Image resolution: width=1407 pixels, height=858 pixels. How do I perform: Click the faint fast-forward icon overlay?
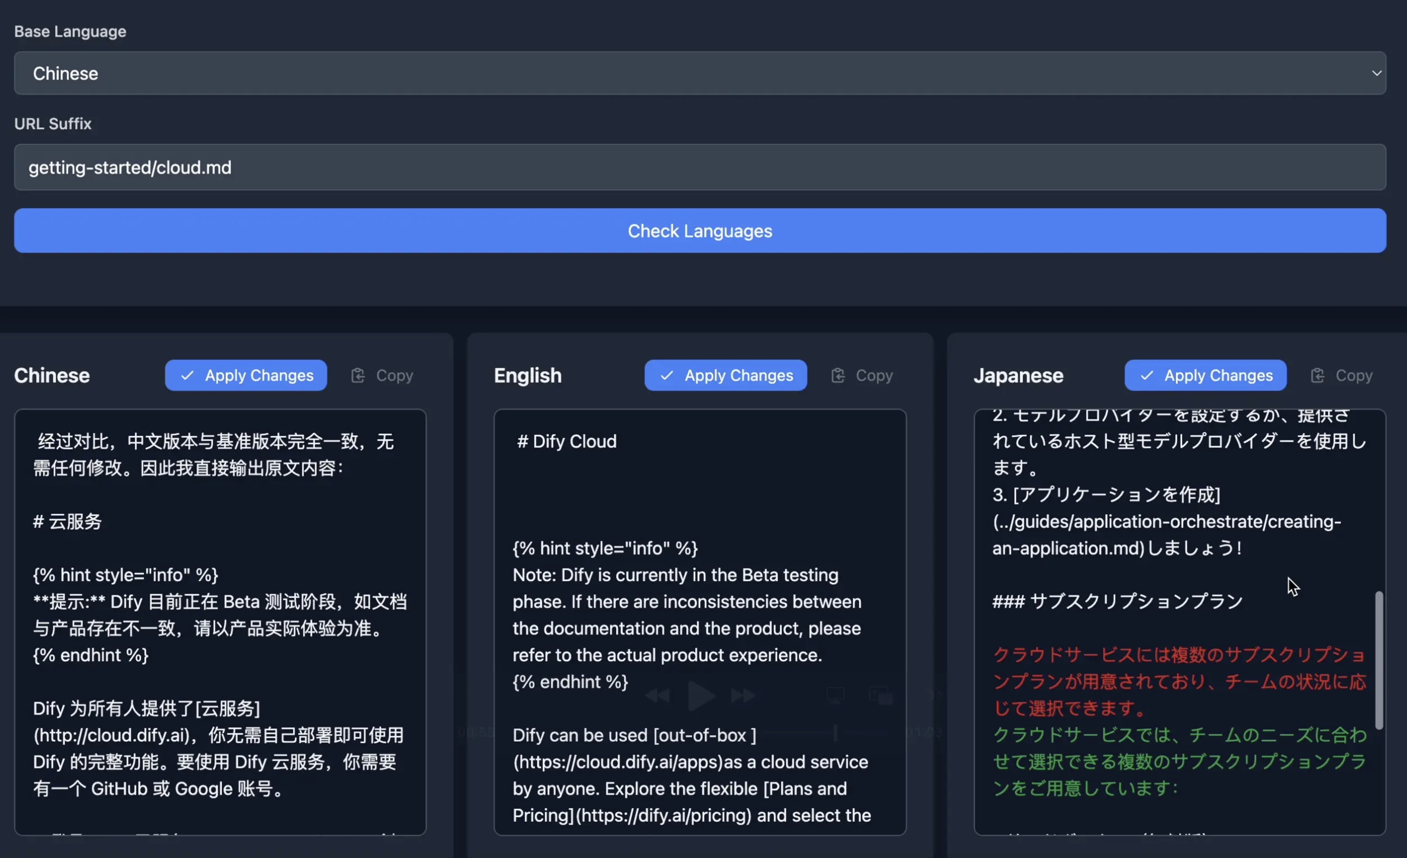(743, 695)
